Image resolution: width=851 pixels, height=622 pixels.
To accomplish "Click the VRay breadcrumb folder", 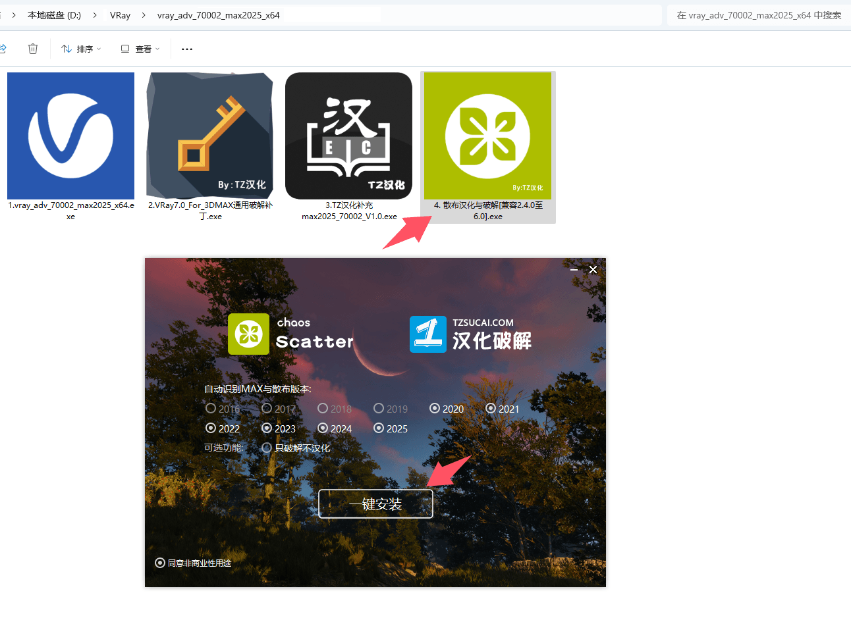I will [120, 15].
